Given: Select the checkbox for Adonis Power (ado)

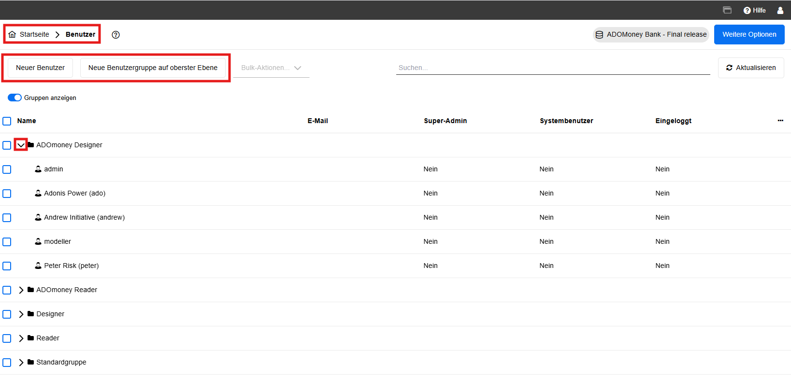Looking at the screenshot, I should pos(7,194).
